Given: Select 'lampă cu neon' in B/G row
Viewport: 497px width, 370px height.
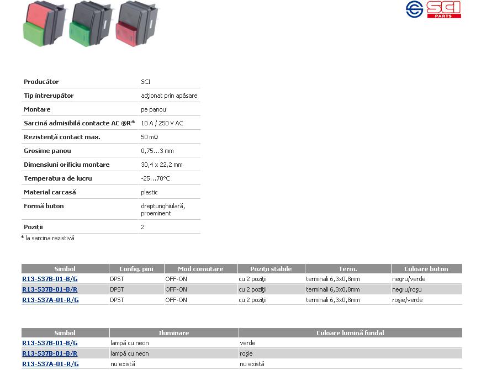Looking at the screenshot, I should (x=130, y=343).
